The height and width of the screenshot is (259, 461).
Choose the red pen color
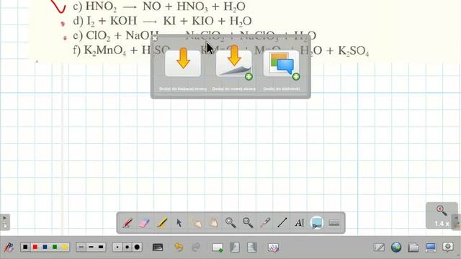35,247
